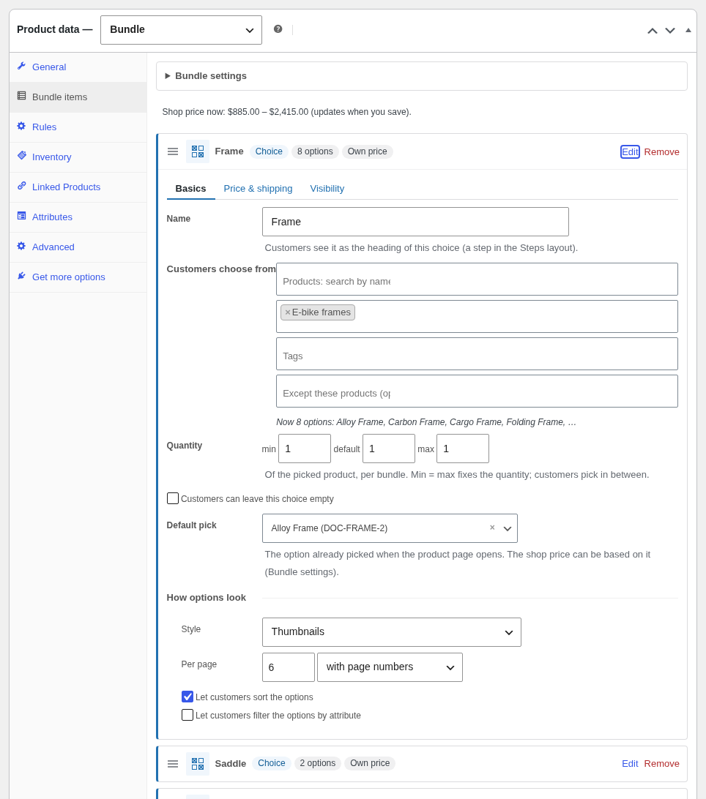Image resolution: width=706 pixels, height=799 pixels.
Task: Click the Inventory tag icon
Action: point(21,156)
